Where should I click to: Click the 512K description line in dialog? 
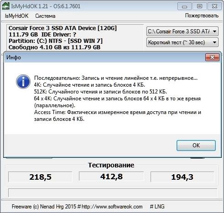(100, 92)
